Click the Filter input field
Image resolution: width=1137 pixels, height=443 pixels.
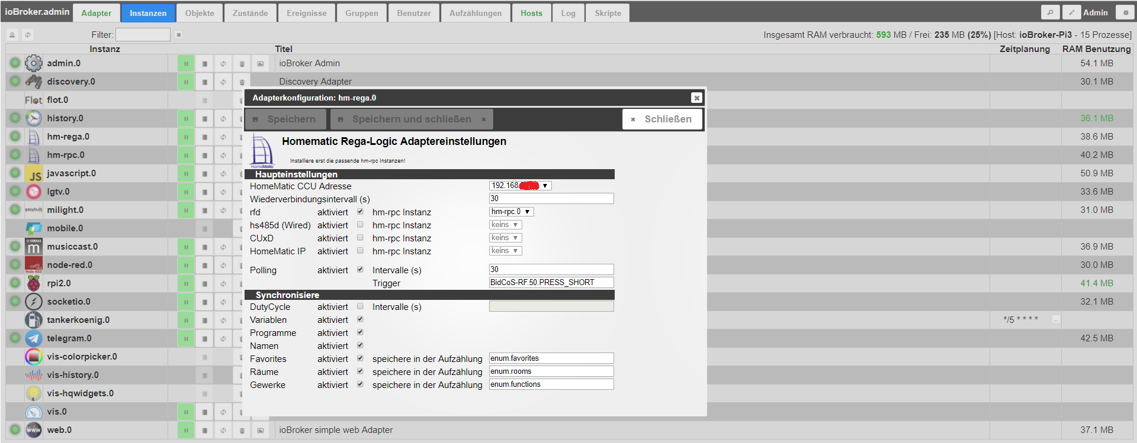pos(143,35)
